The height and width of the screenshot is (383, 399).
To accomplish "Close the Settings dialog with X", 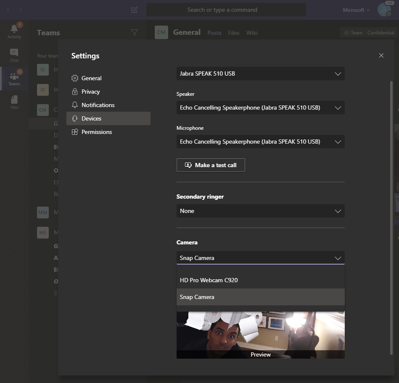I will 381,55.
